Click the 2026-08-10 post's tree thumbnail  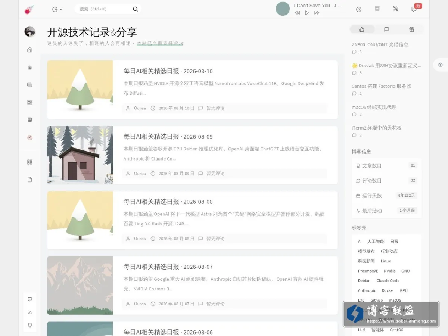(x=80, y=90)
